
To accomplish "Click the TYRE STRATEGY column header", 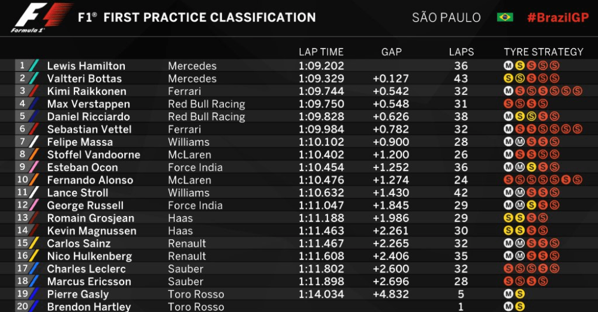I will [543, 52].
